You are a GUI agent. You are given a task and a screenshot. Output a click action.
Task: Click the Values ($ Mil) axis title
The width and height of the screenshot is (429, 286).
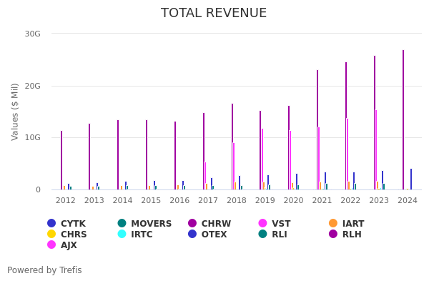(15, 112)
